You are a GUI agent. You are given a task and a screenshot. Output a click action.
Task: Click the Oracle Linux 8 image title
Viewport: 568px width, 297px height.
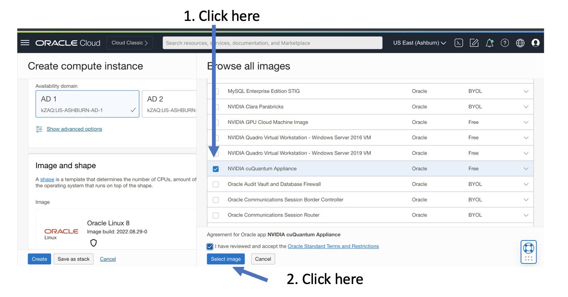[x=108, y=223]
